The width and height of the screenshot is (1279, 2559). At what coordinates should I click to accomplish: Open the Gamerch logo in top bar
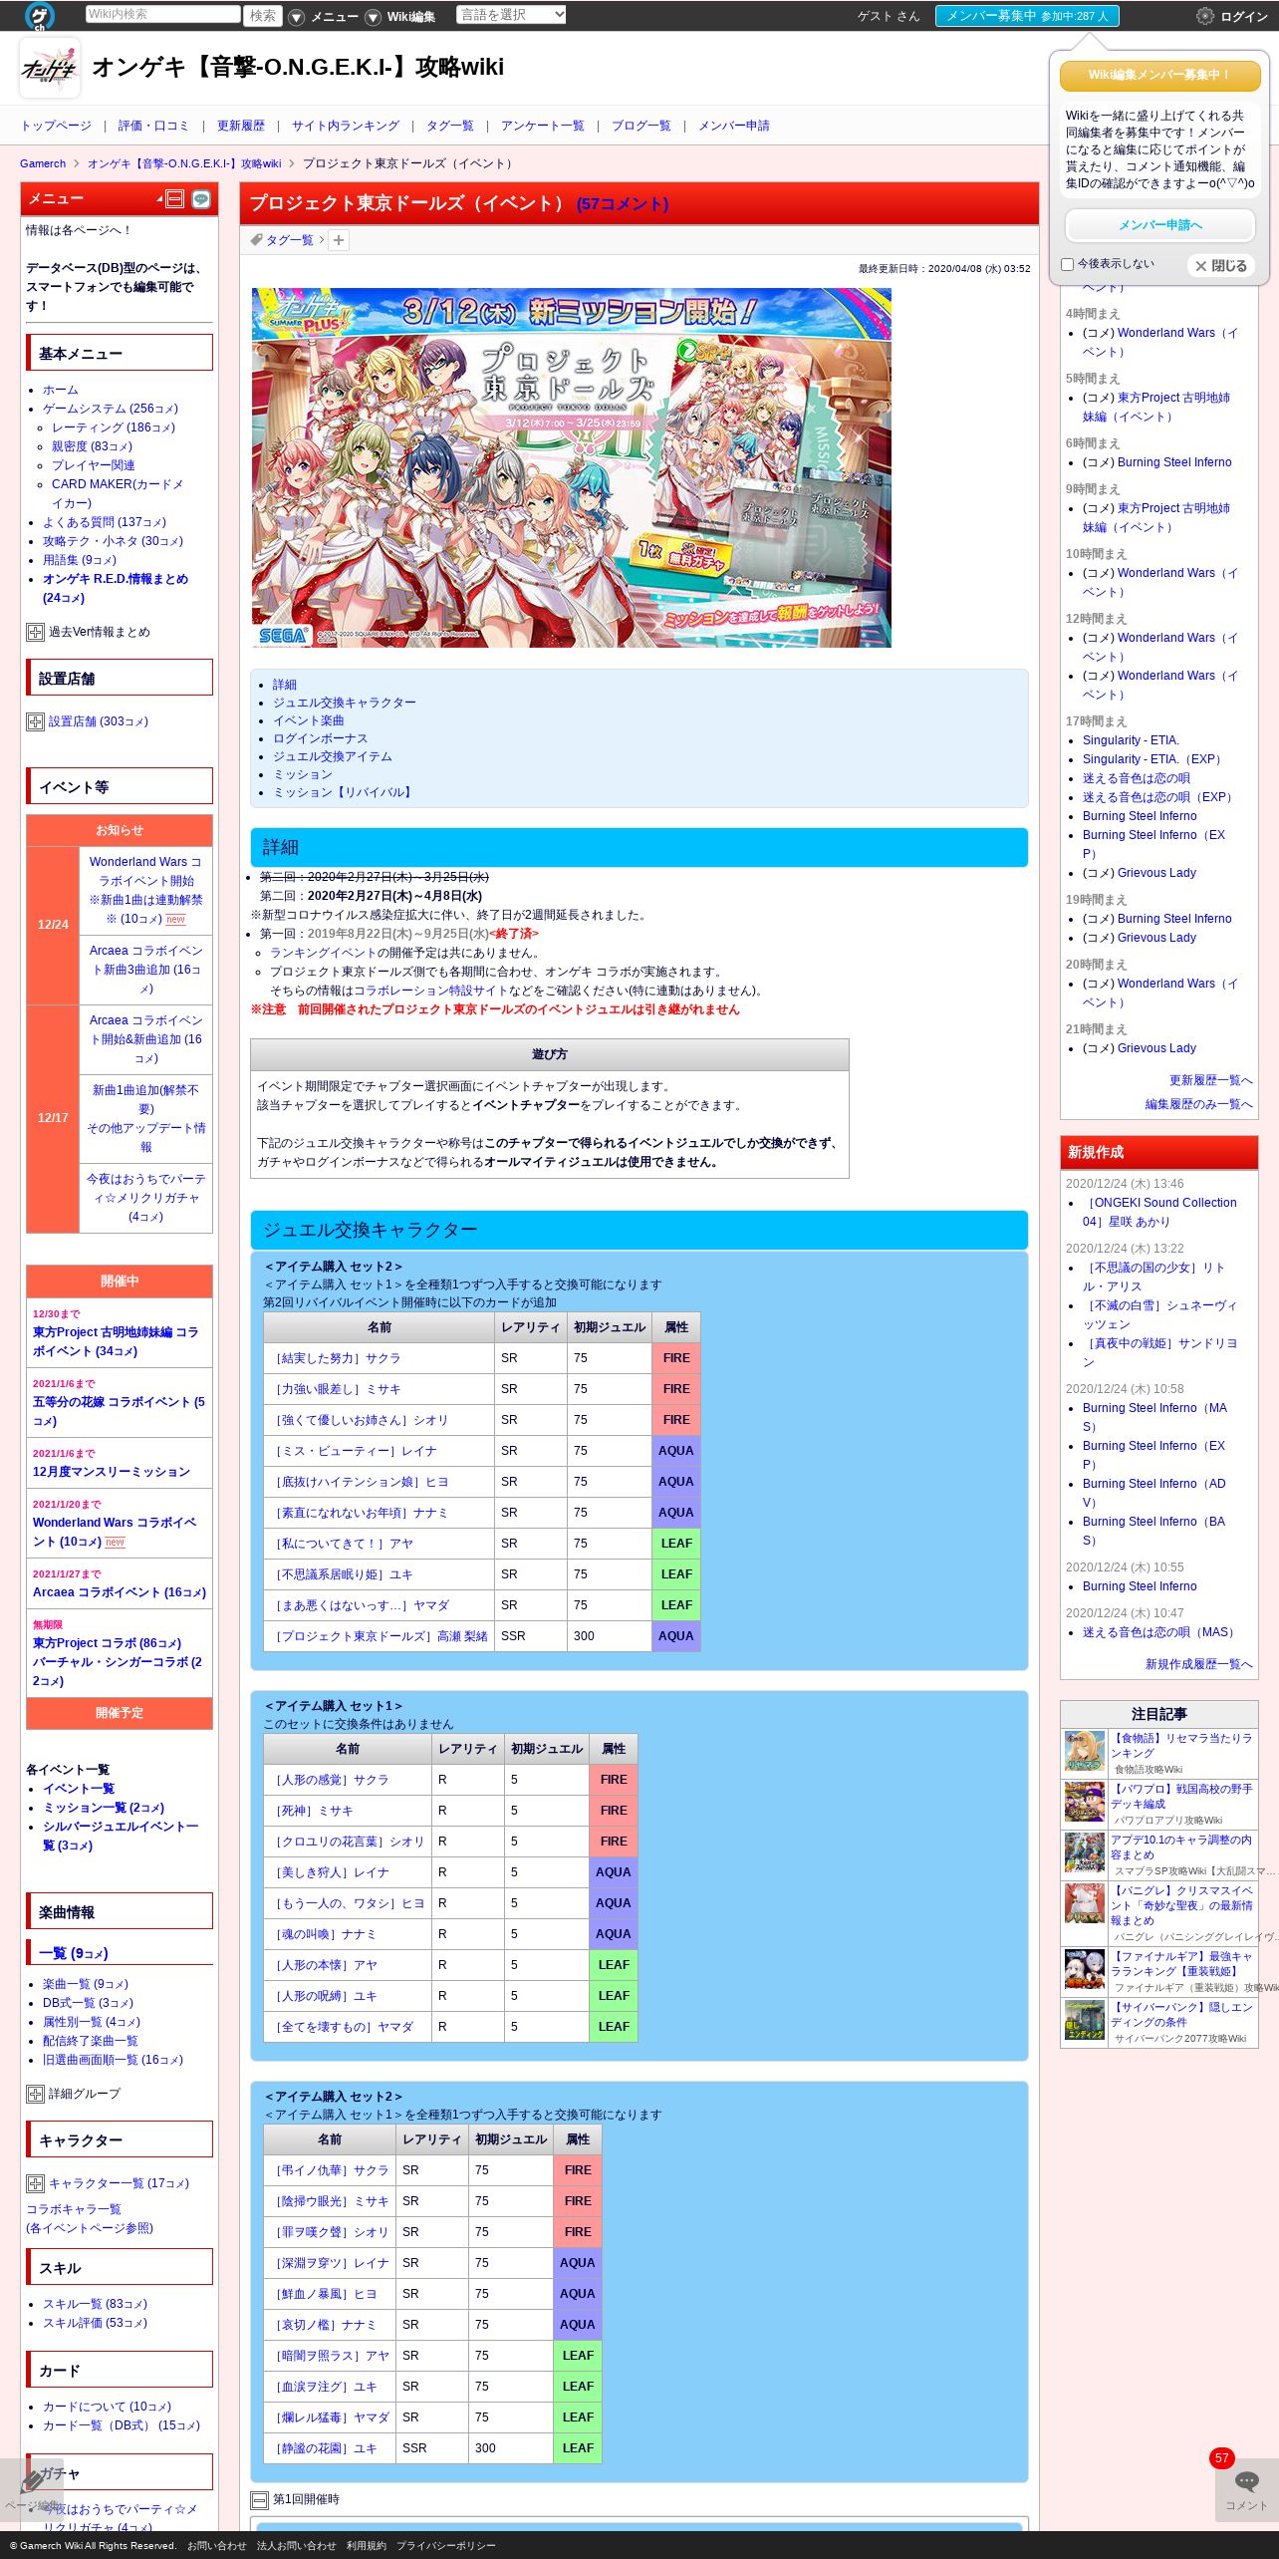(40, 16)
